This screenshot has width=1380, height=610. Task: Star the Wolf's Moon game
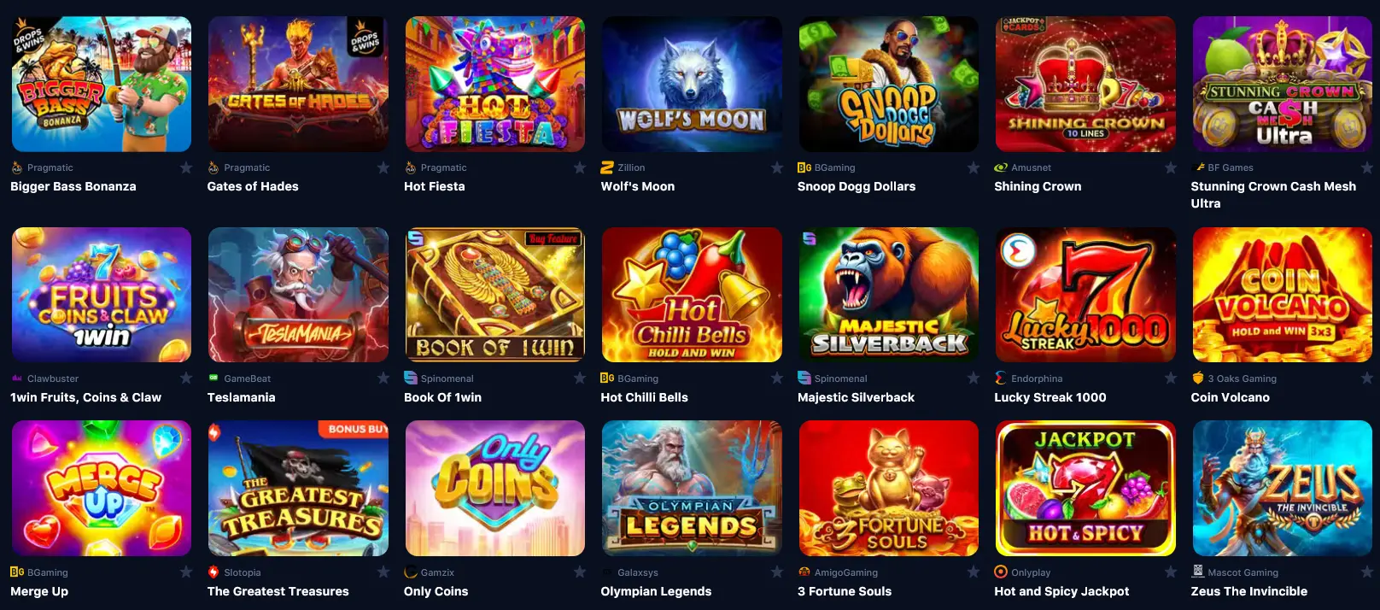pyautogui.click(x=777, y=167)
